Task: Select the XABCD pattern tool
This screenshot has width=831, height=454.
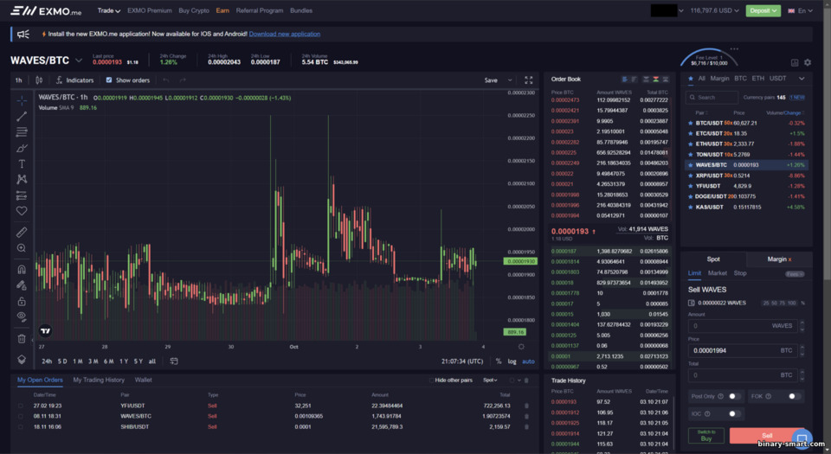Action: [22, 179]
